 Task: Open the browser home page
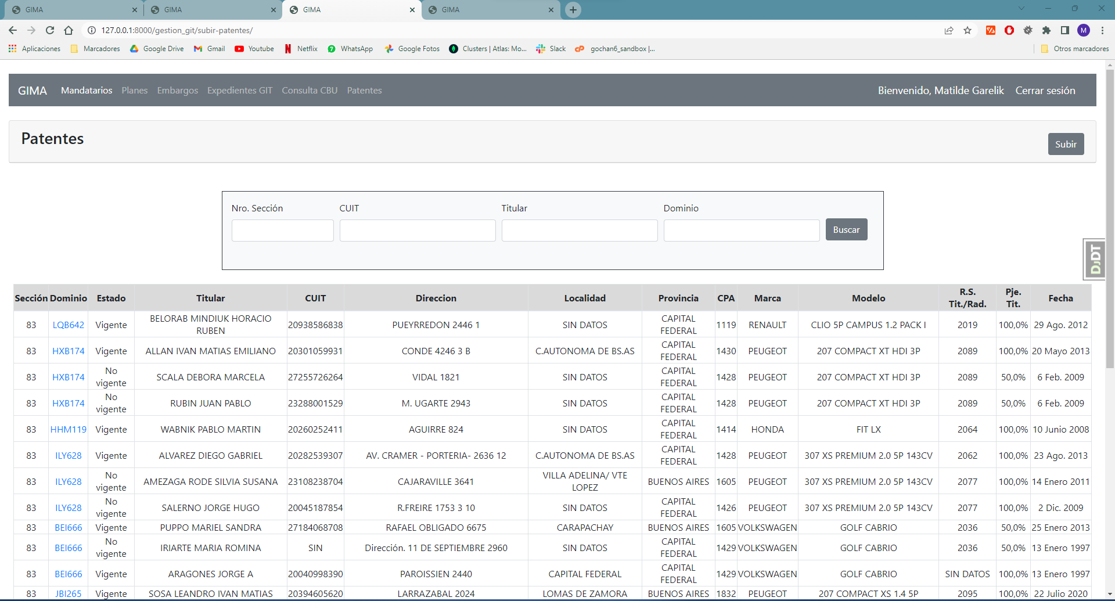pos(69,30)
